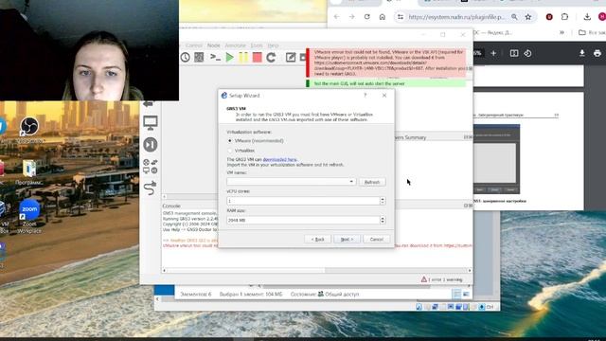Click the site information icon in address bar
The height and width of the screenshot is (341, 606).
tap(401, 17)
